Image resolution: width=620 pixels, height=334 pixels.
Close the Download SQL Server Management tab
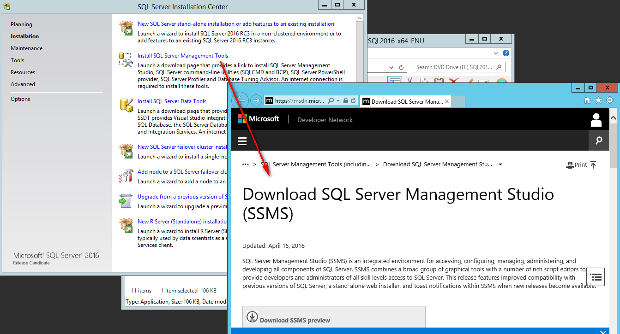point(447,101)
